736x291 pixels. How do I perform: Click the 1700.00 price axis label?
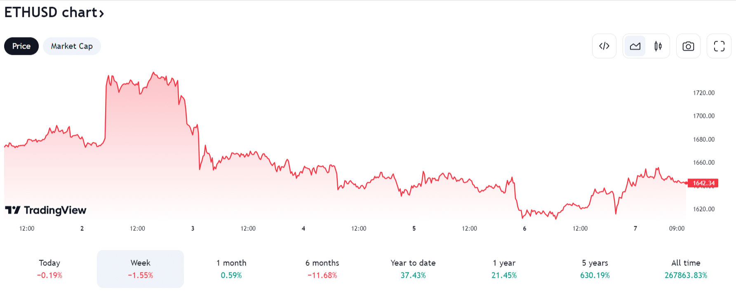click(x=704, y=116)
